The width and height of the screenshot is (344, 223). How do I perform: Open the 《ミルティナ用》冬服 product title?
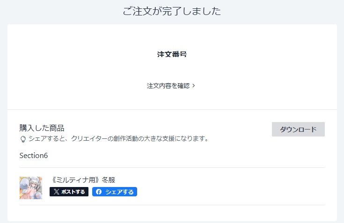(82, 180)
